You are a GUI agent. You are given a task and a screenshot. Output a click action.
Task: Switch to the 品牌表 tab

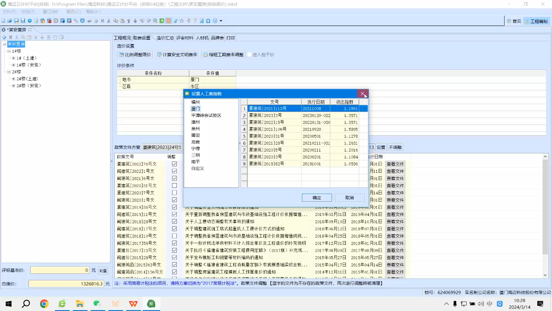[x=217, y=38]
